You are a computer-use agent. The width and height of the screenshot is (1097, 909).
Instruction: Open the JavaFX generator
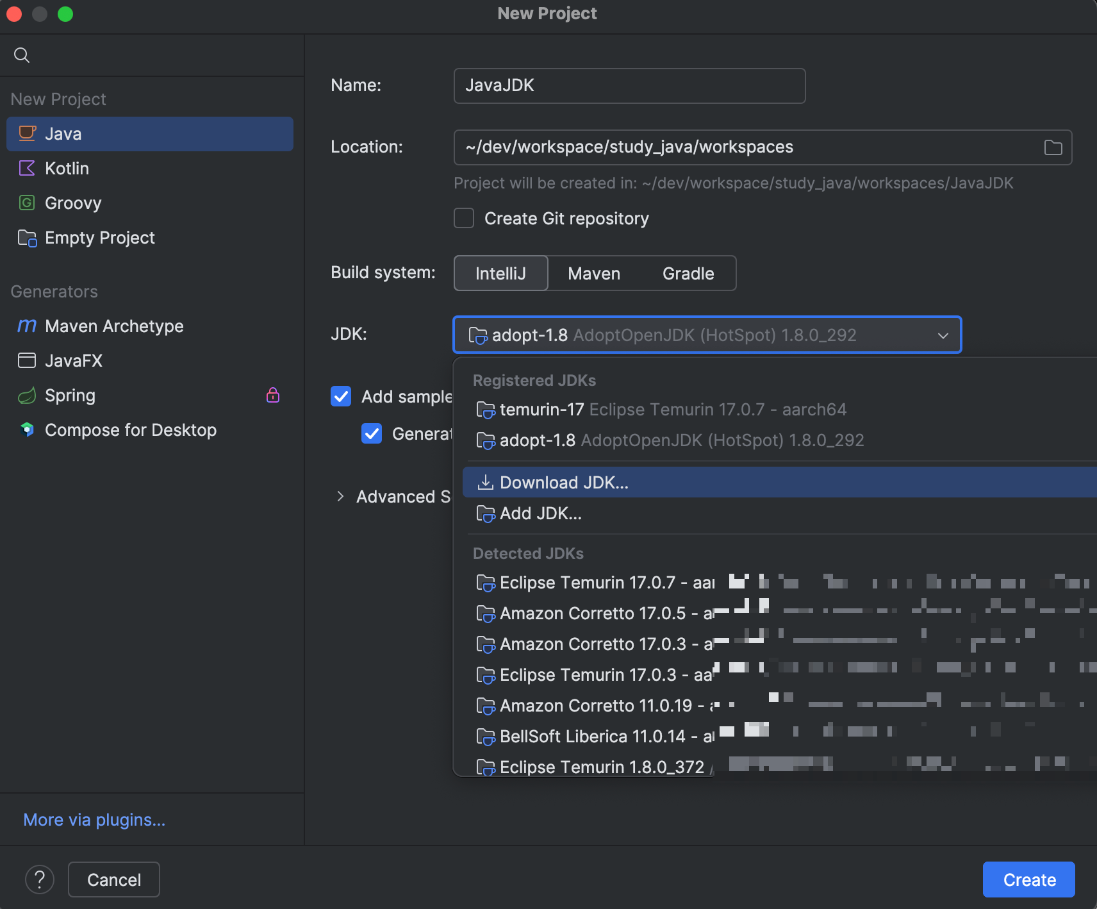pos(150,361)
